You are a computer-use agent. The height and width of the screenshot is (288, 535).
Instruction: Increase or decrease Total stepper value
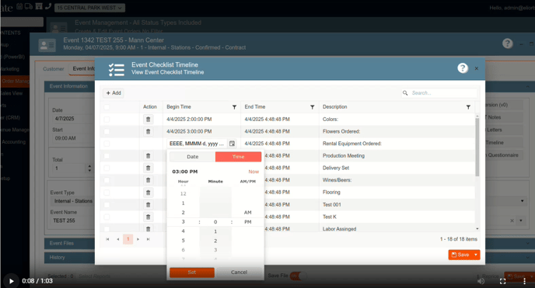coord(89,168)
